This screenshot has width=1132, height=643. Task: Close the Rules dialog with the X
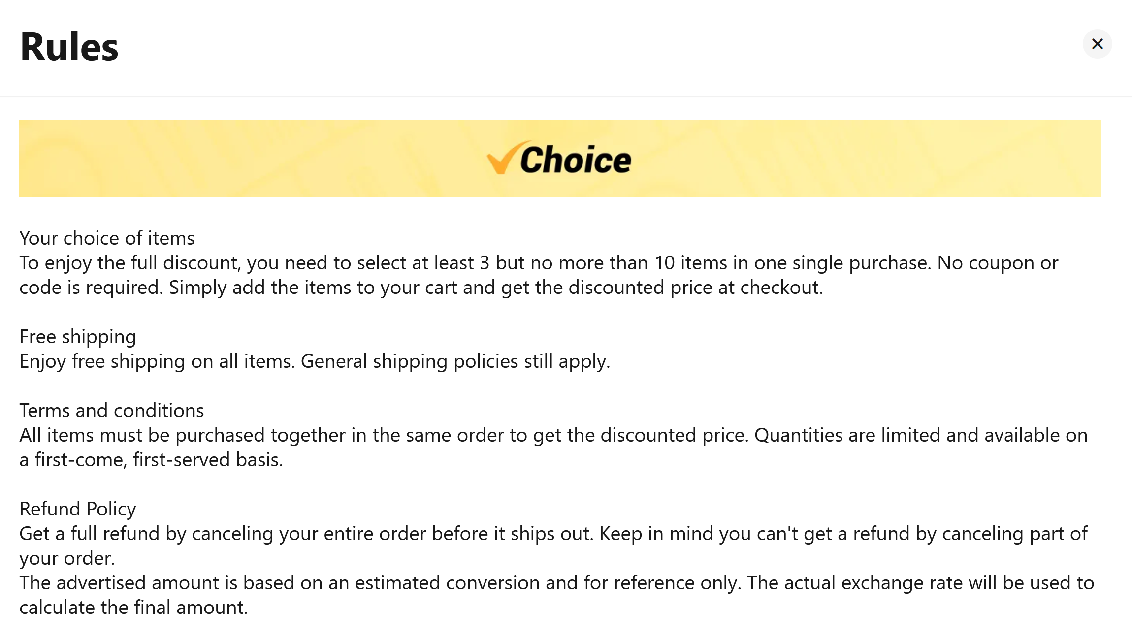[1097, 44]
